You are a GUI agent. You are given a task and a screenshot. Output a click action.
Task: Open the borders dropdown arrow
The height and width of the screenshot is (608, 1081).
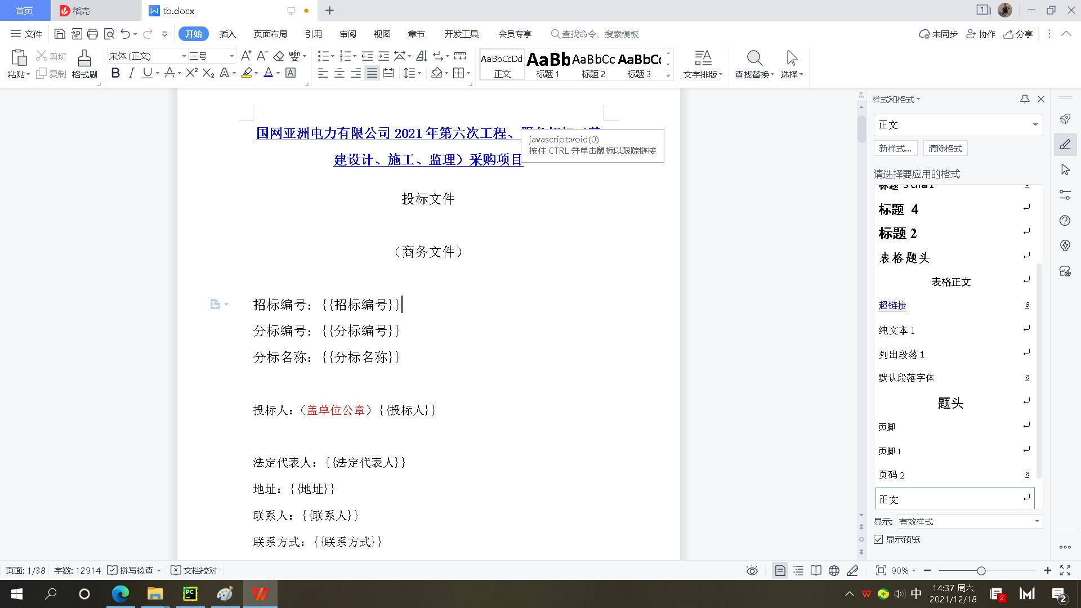click(468, 73)
